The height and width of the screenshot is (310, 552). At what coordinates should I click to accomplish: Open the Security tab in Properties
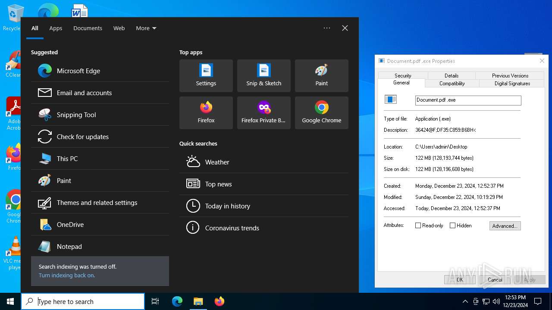[x=403, y=75]
